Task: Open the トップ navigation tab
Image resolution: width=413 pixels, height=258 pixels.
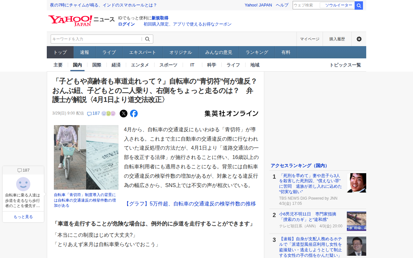Action: pos(60,52)
